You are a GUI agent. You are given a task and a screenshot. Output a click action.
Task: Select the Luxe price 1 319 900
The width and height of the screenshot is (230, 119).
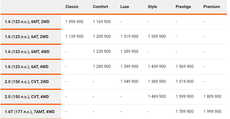point(129,36)
